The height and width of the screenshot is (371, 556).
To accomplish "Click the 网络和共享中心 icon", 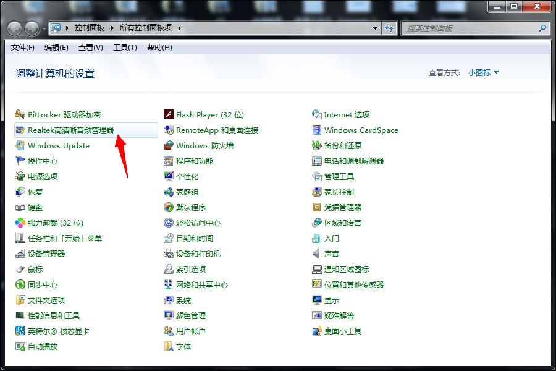I will click(169, 284).
